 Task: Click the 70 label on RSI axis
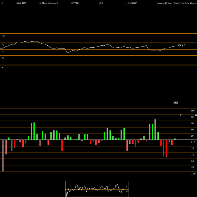point(3,45)
